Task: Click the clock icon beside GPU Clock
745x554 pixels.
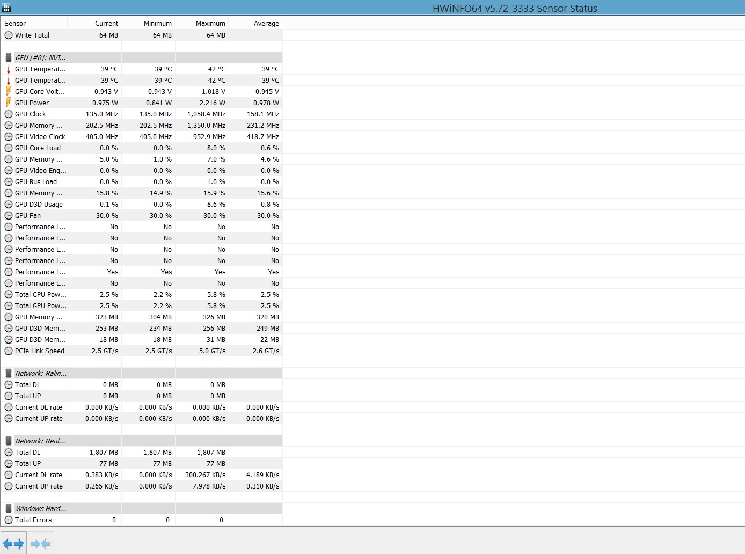Action: coord(9,114)
